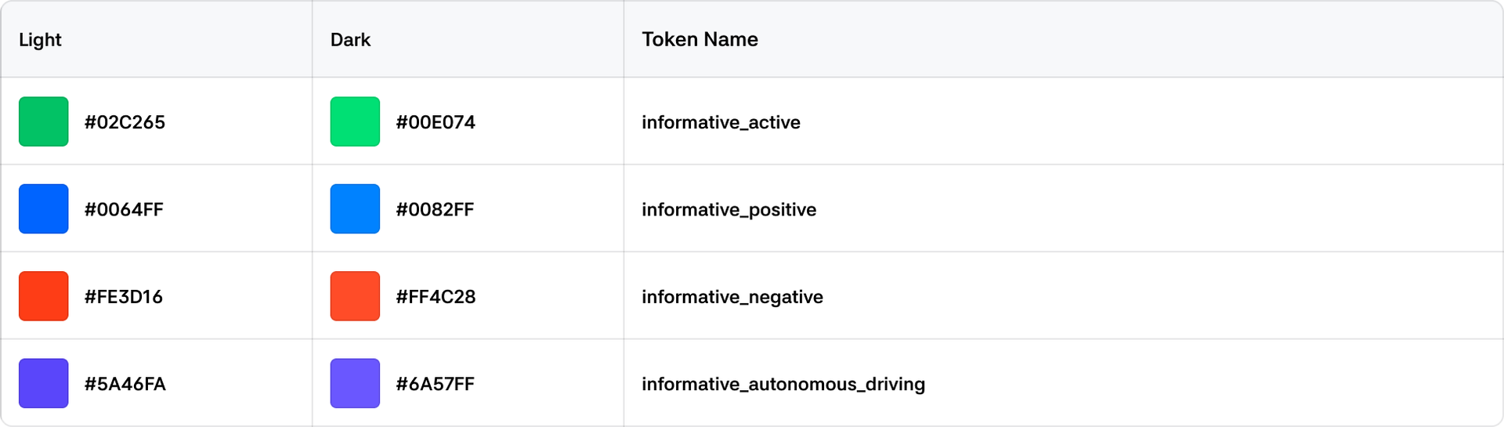This screenshot has height=427, width=1504.
Task: Click the hex code #02C265 text
Action: (125, 122)
